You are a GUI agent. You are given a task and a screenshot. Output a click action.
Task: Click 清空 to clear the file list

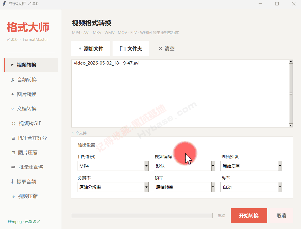click(166, 49)
